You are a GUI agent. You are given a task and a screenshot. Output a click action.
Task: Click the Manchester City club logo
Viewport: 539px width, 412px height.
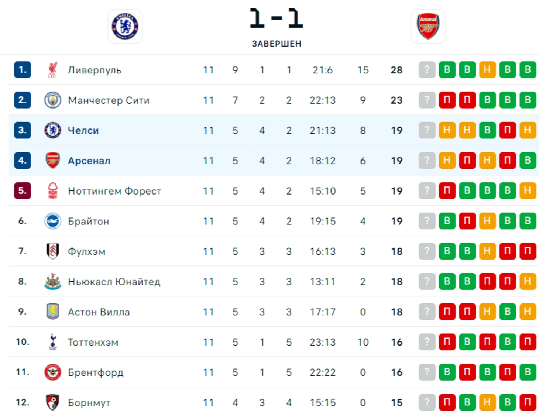[x=52, y=100]
